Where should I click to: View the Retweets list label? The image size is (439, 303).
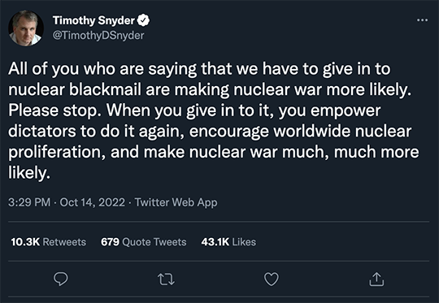(64, 242)
